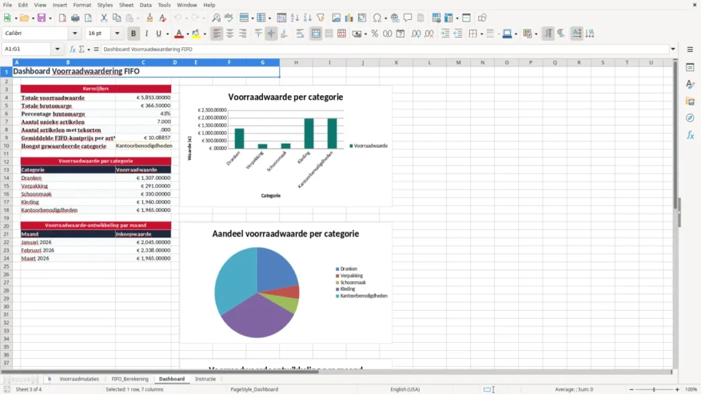Click the zoom in plus button

(677, 389)
